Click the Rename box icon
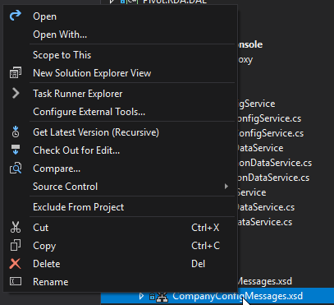The image size is (334, 305). click(x=16, y=281)
